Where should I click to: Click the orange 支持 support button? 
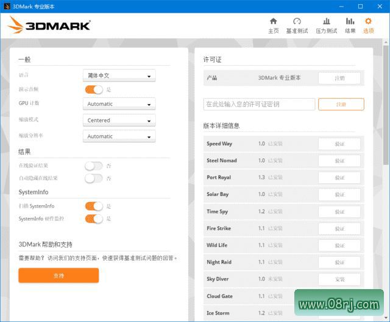(58, 275)
